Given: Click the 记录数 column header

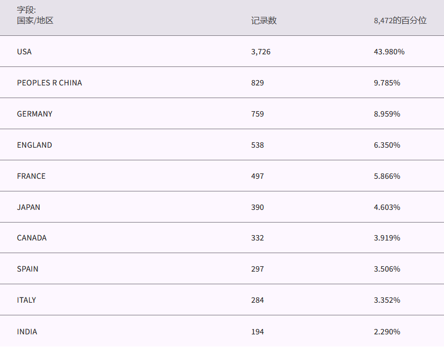Looking at the screenshot, I should [x=264, y=21].
